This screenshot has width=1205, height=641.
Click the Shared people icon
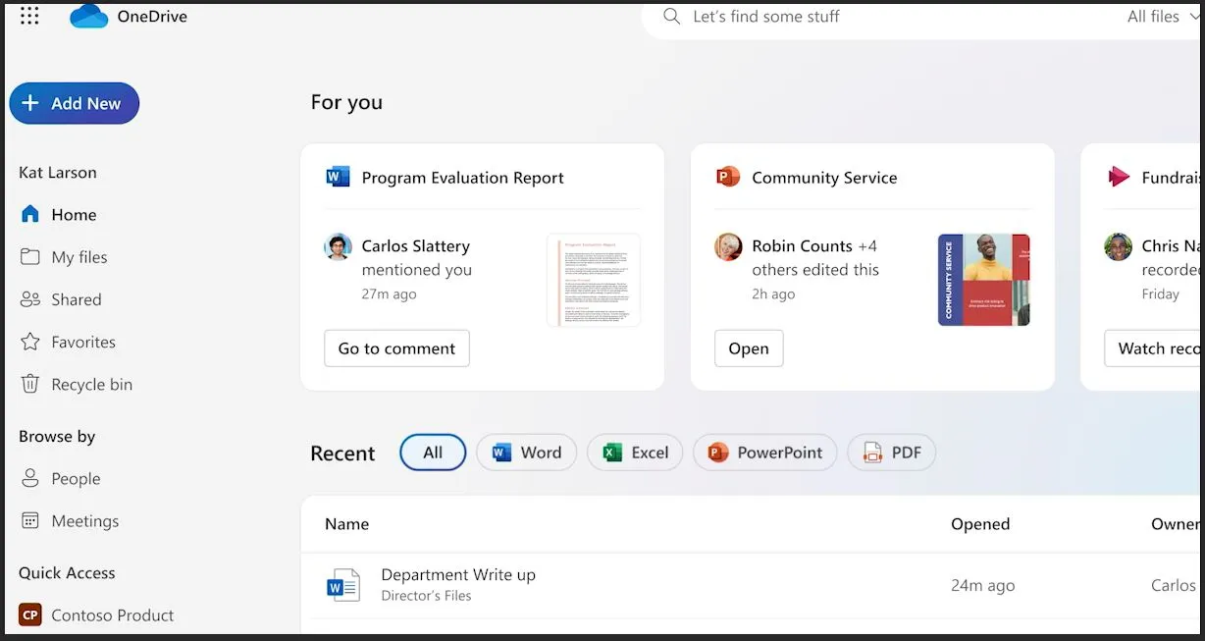[x=30, y=299]
